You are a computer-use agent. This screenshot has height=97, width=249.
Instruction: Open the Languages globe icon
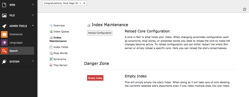tap(4, 43)
